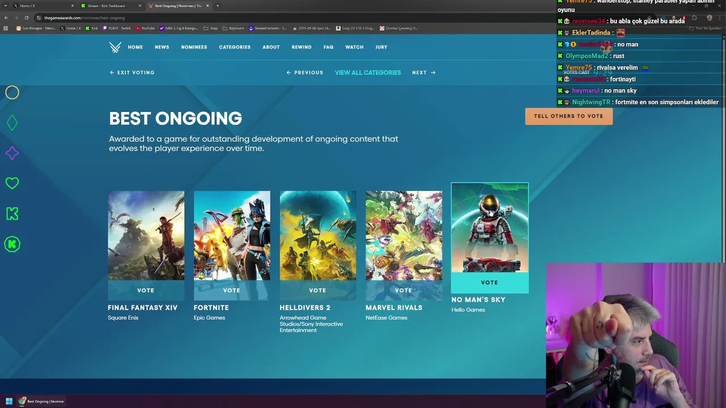Click the HELLDIVERS 2 title text
This screenshot has height=408, width=726.
pyautogui.click(x=305, y=308)
